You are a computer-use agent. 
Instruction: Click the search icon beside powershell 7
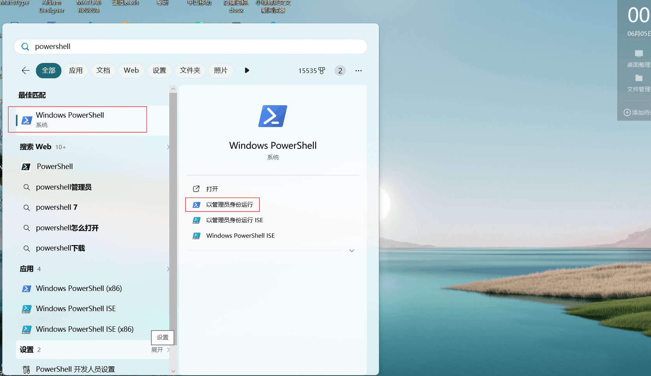pos(26,207)
